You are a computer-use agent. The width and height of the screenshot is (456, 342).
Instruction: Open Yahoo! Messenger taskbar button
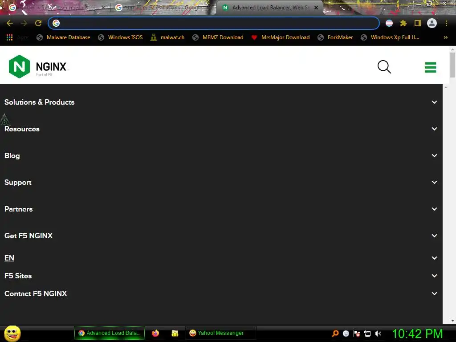(220, 333)
